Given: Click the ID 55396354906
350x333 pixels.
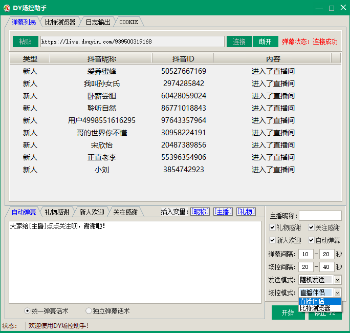Looking at the screenshot, I should coord(184,157).
